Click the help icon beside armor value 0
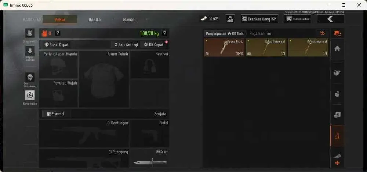This screenshot has width=367, height=172. 57,33
